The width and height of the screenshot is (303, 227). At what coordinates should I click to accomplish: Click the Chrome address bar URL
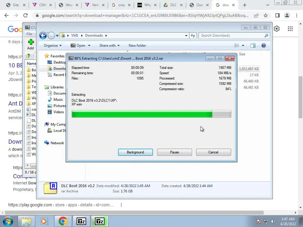coord(145,15)
